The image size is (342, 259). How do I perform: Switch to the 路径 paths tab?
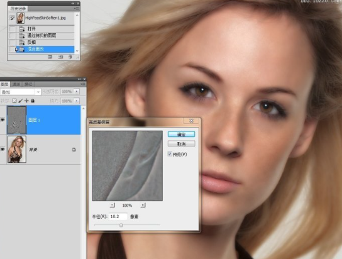[28, 84]
